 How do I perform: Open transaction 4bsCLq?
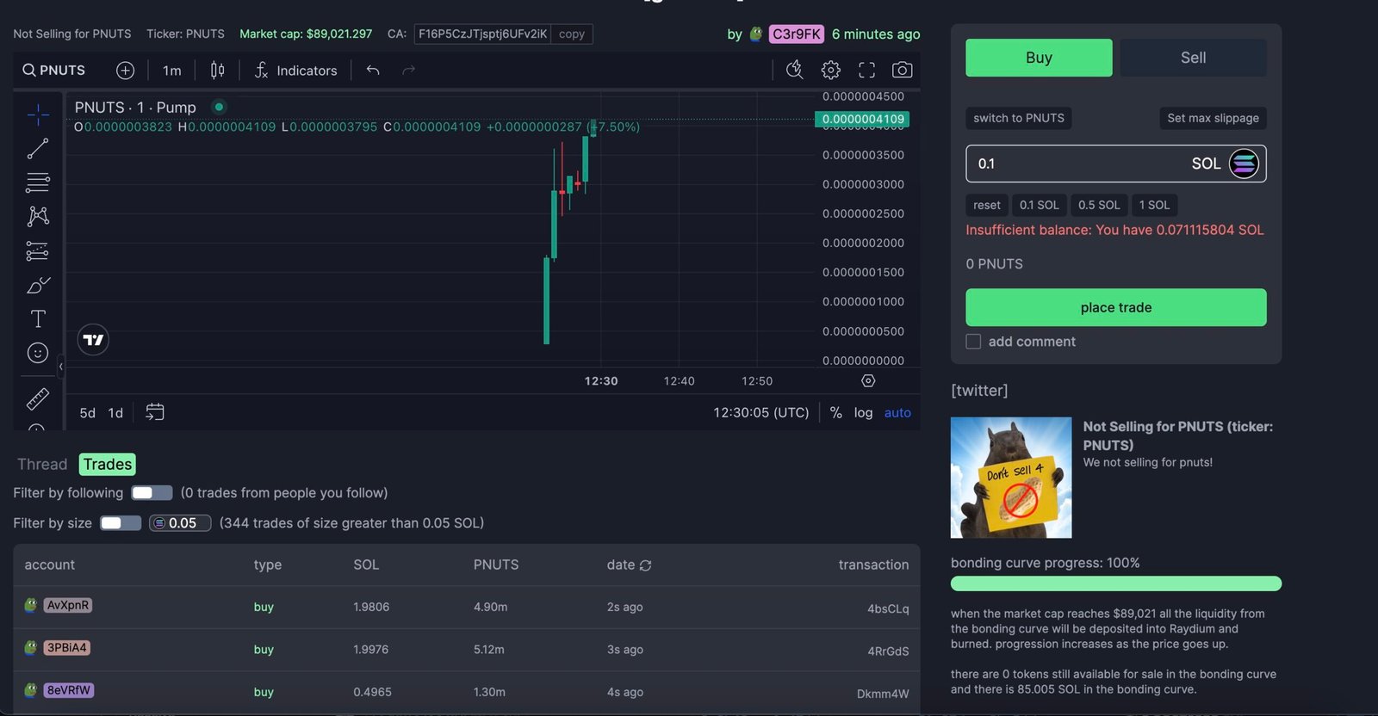tap(888, 608)
